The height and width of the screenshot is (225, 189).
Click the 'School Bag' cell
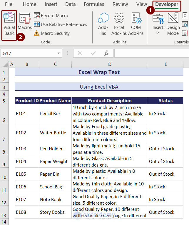click(x=55, y=187)
